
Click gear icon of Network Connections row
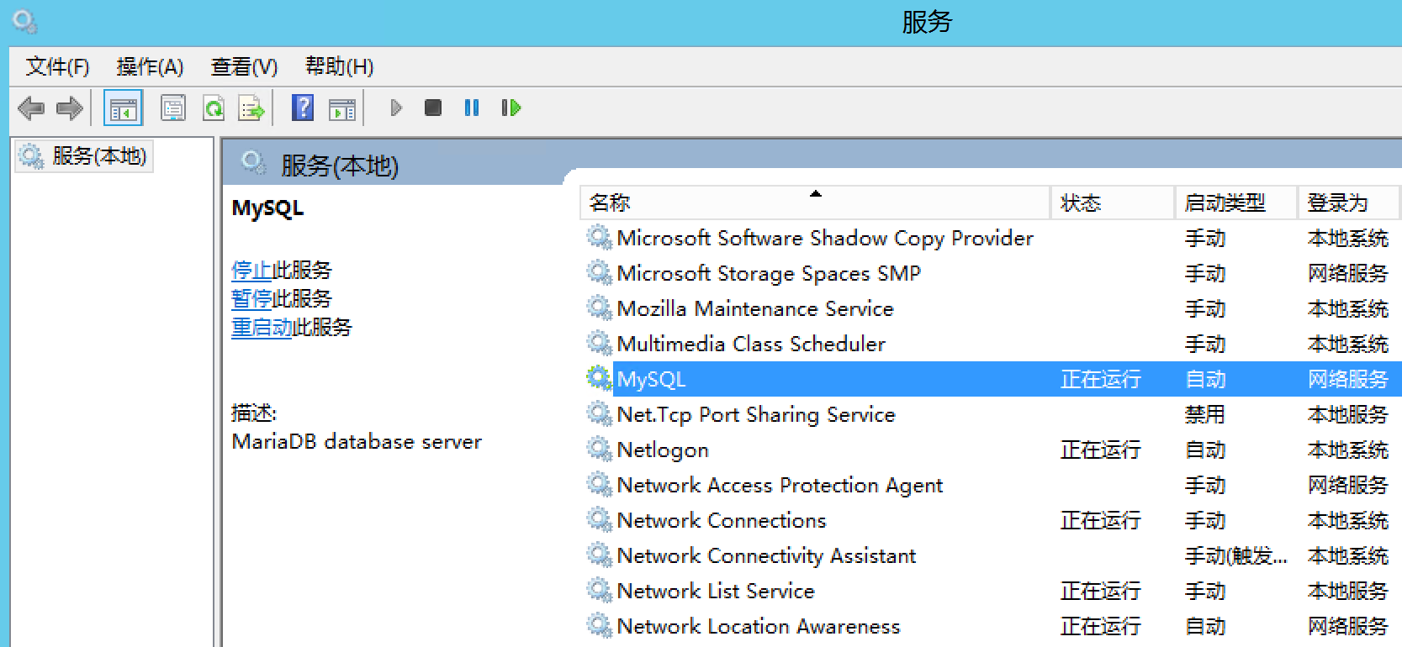(x=599, y=519)
